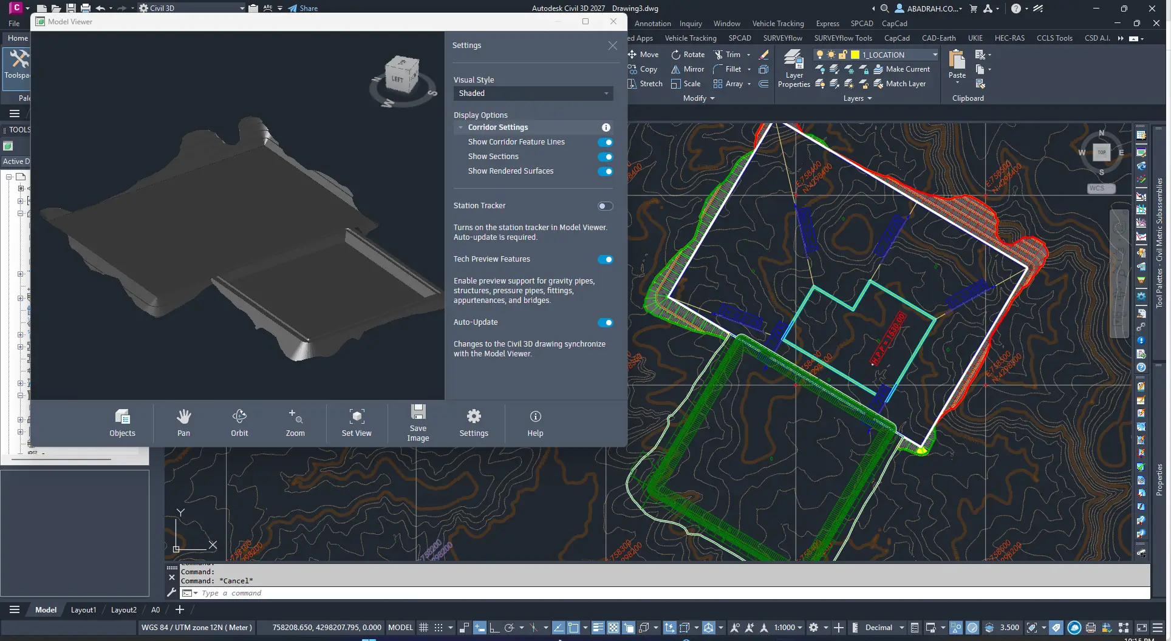Image resolution: width=1171 pixels, height=641 pixels.
Task: Expand the Modify panel flyout
Action: 699,98
